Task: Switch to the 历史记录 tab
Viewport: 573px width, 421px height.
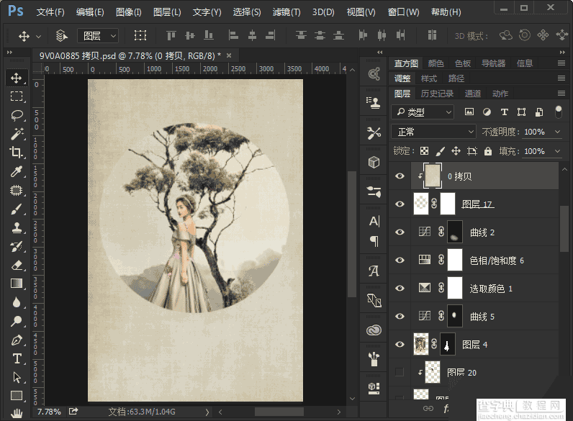Action: click(437, 94)
